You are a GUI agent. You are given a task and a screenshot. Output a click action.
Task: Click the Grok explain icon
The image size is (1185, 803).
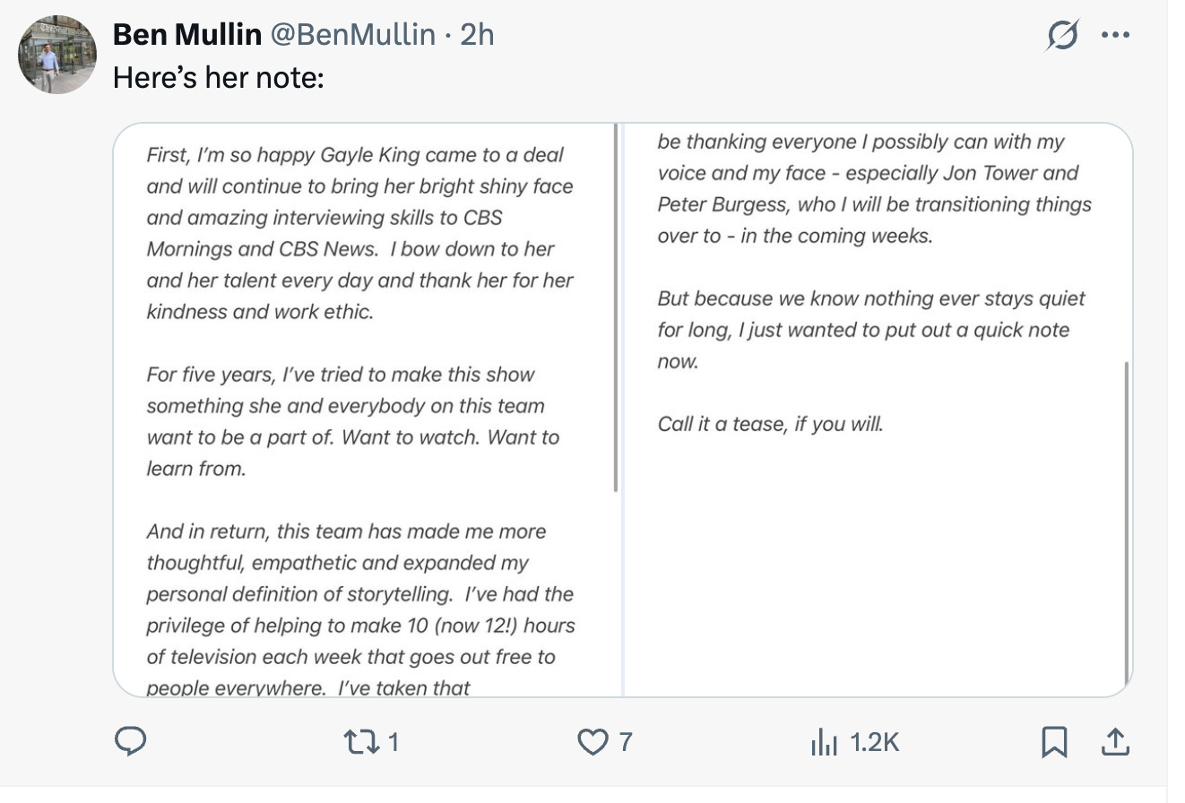point(1063,36)
